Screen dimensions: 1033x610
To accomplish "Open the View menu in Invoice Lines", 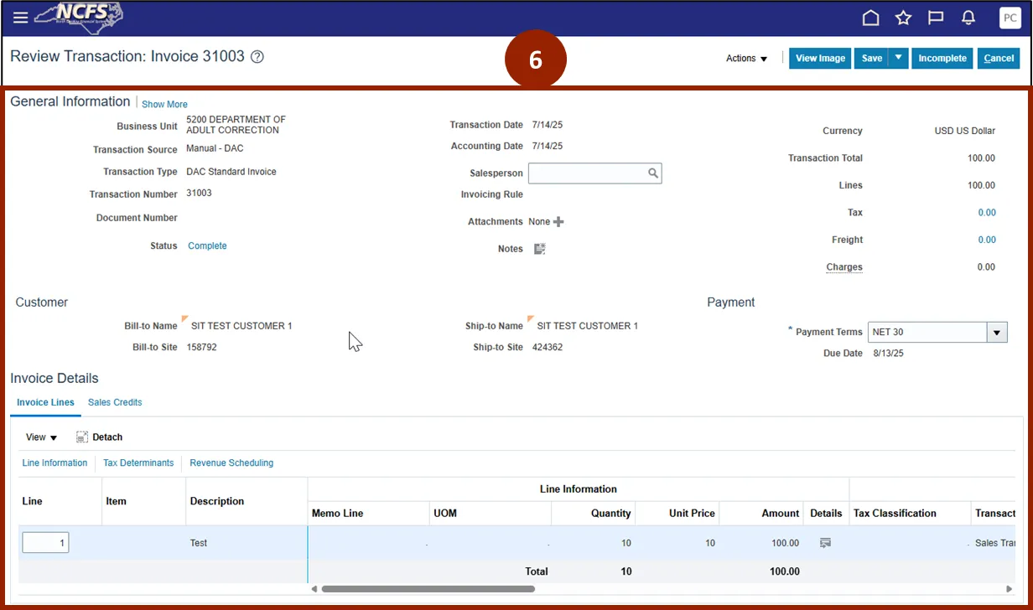I will (41, 437).
